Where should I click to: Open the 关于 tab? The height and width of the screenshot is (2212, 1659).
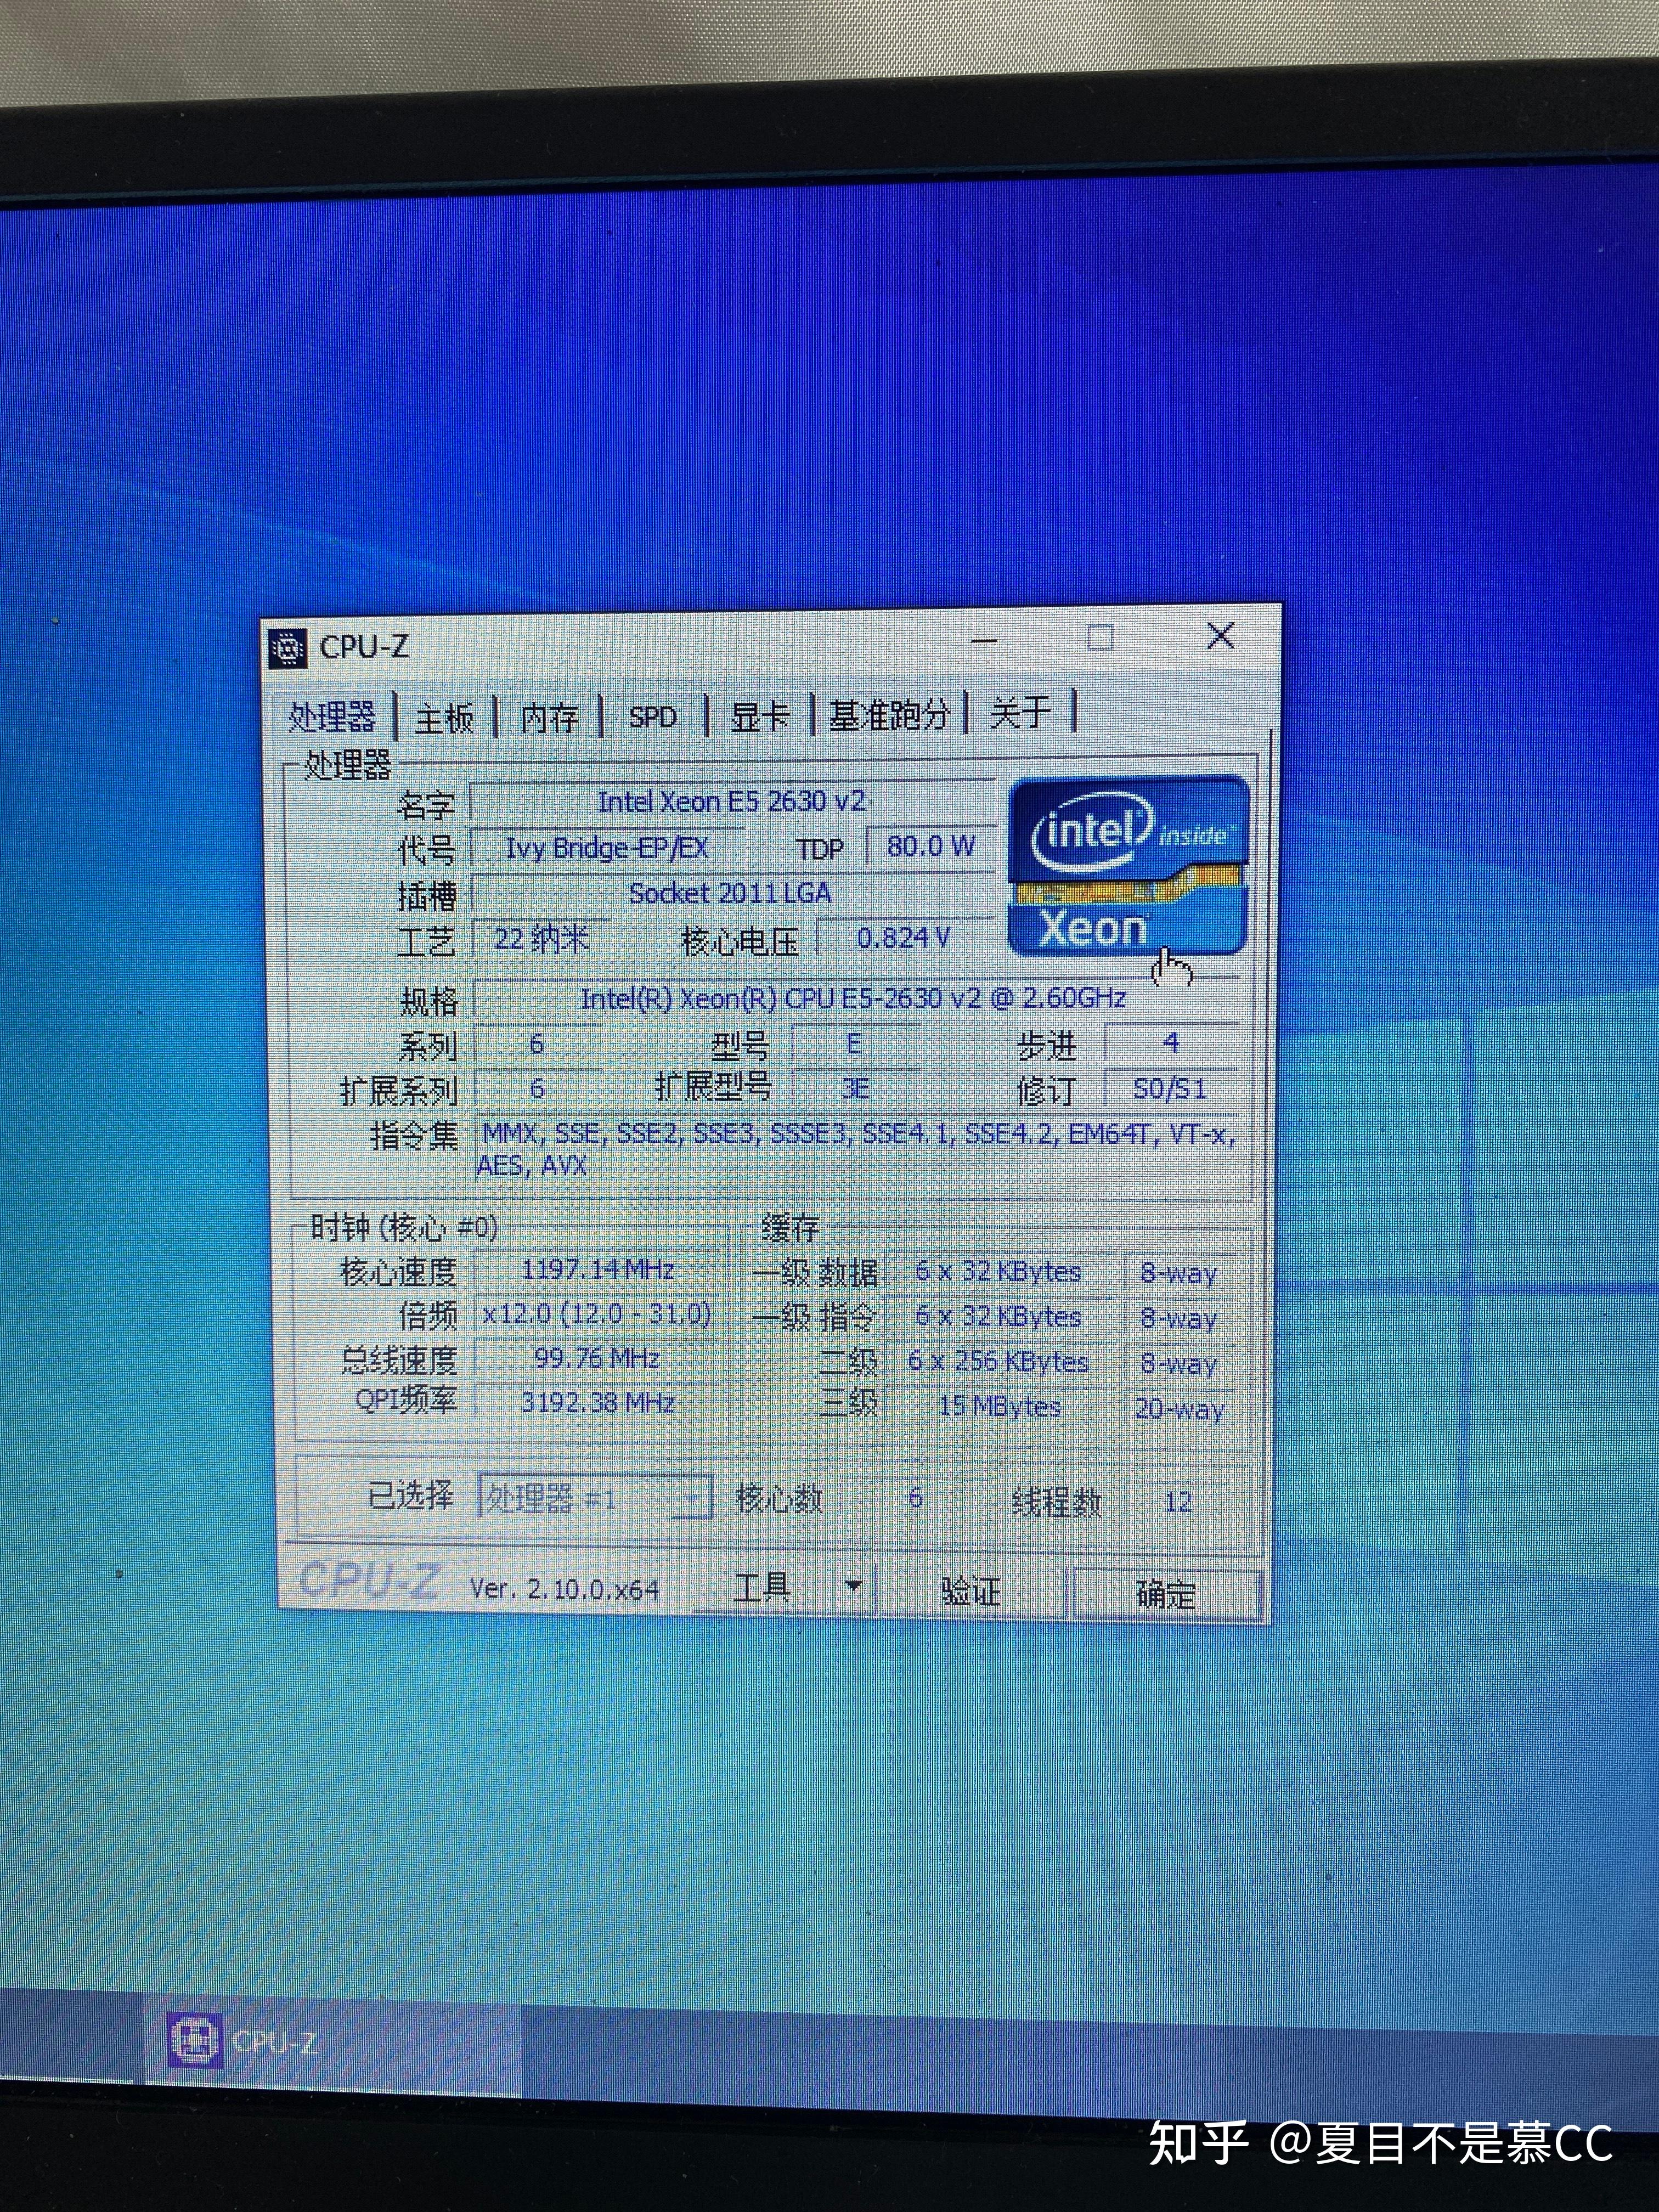[x=1020, y=712]
